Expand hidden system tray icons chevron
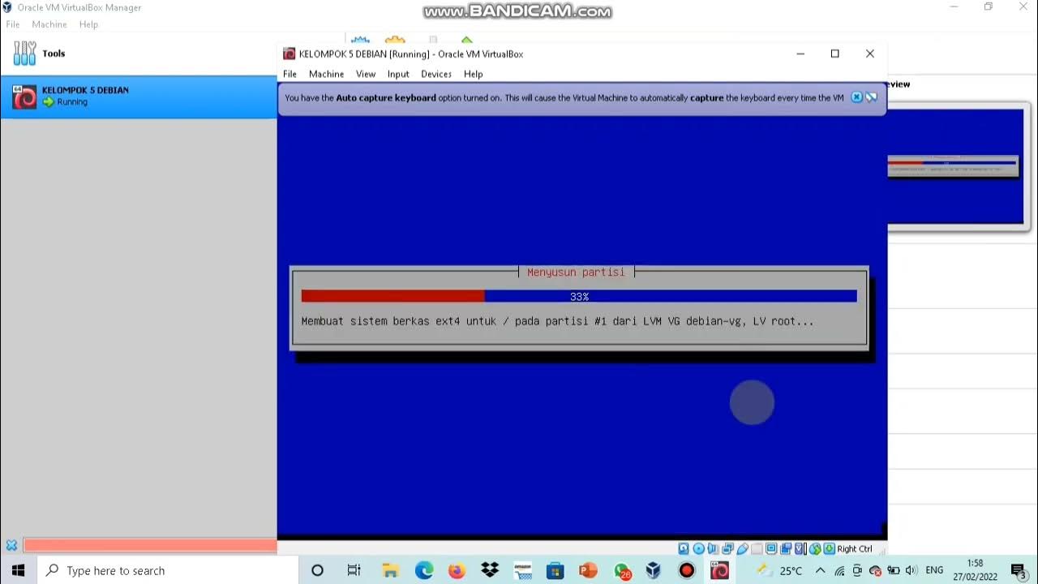The image size is (1038, 584). point(821,570)
